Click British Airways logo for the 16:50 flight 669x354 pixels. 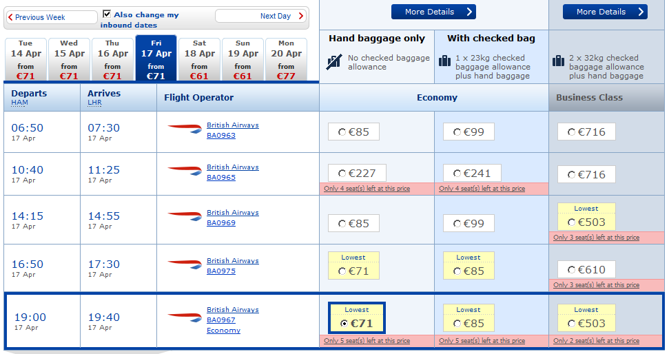pos(184,264)
